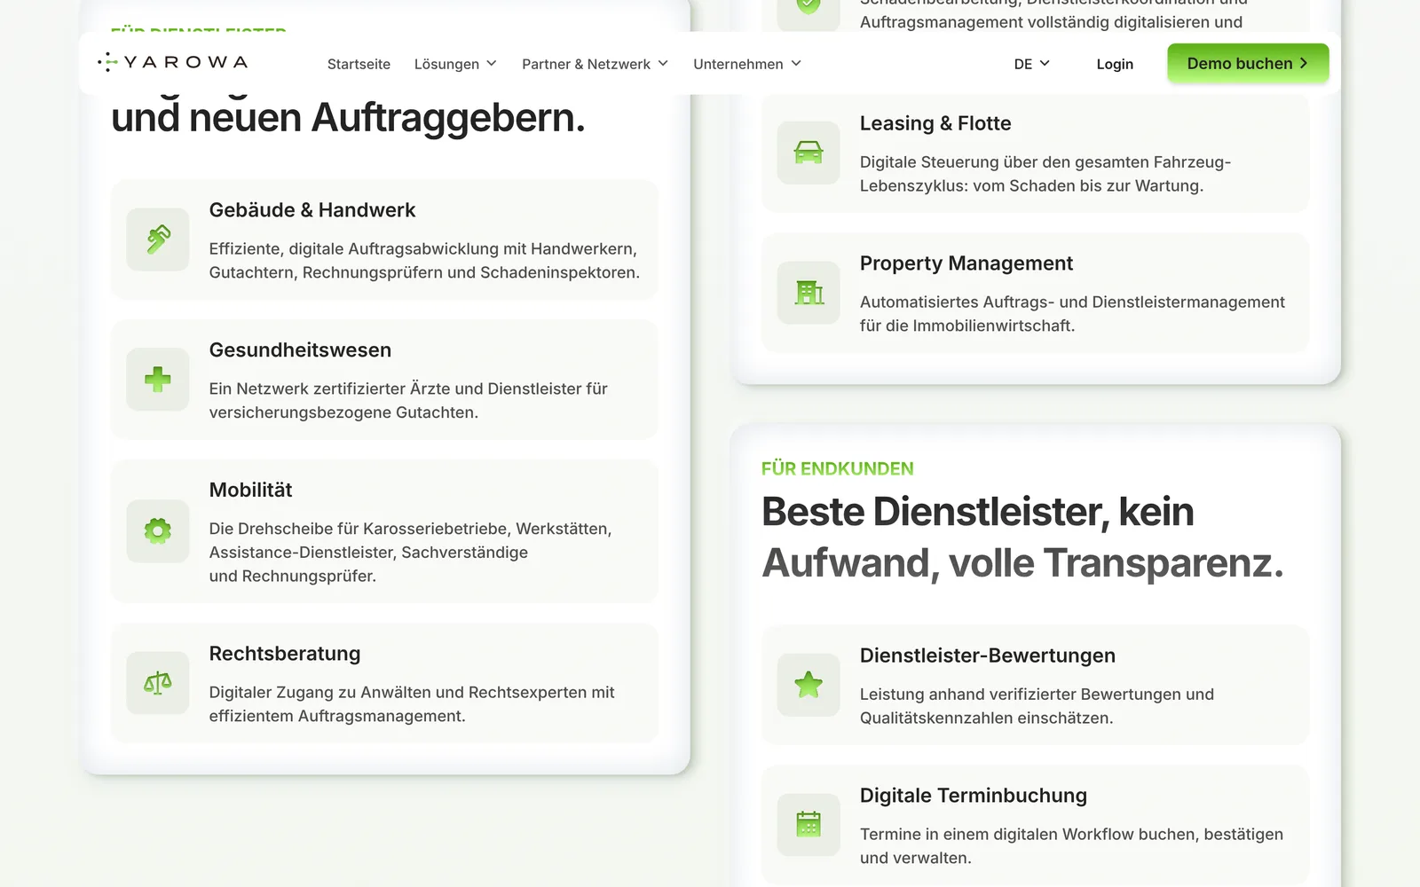Screen dimensions: 1420x887
Task: Click the Gebäude & Handwerk heading
Action: click(312, 210)
